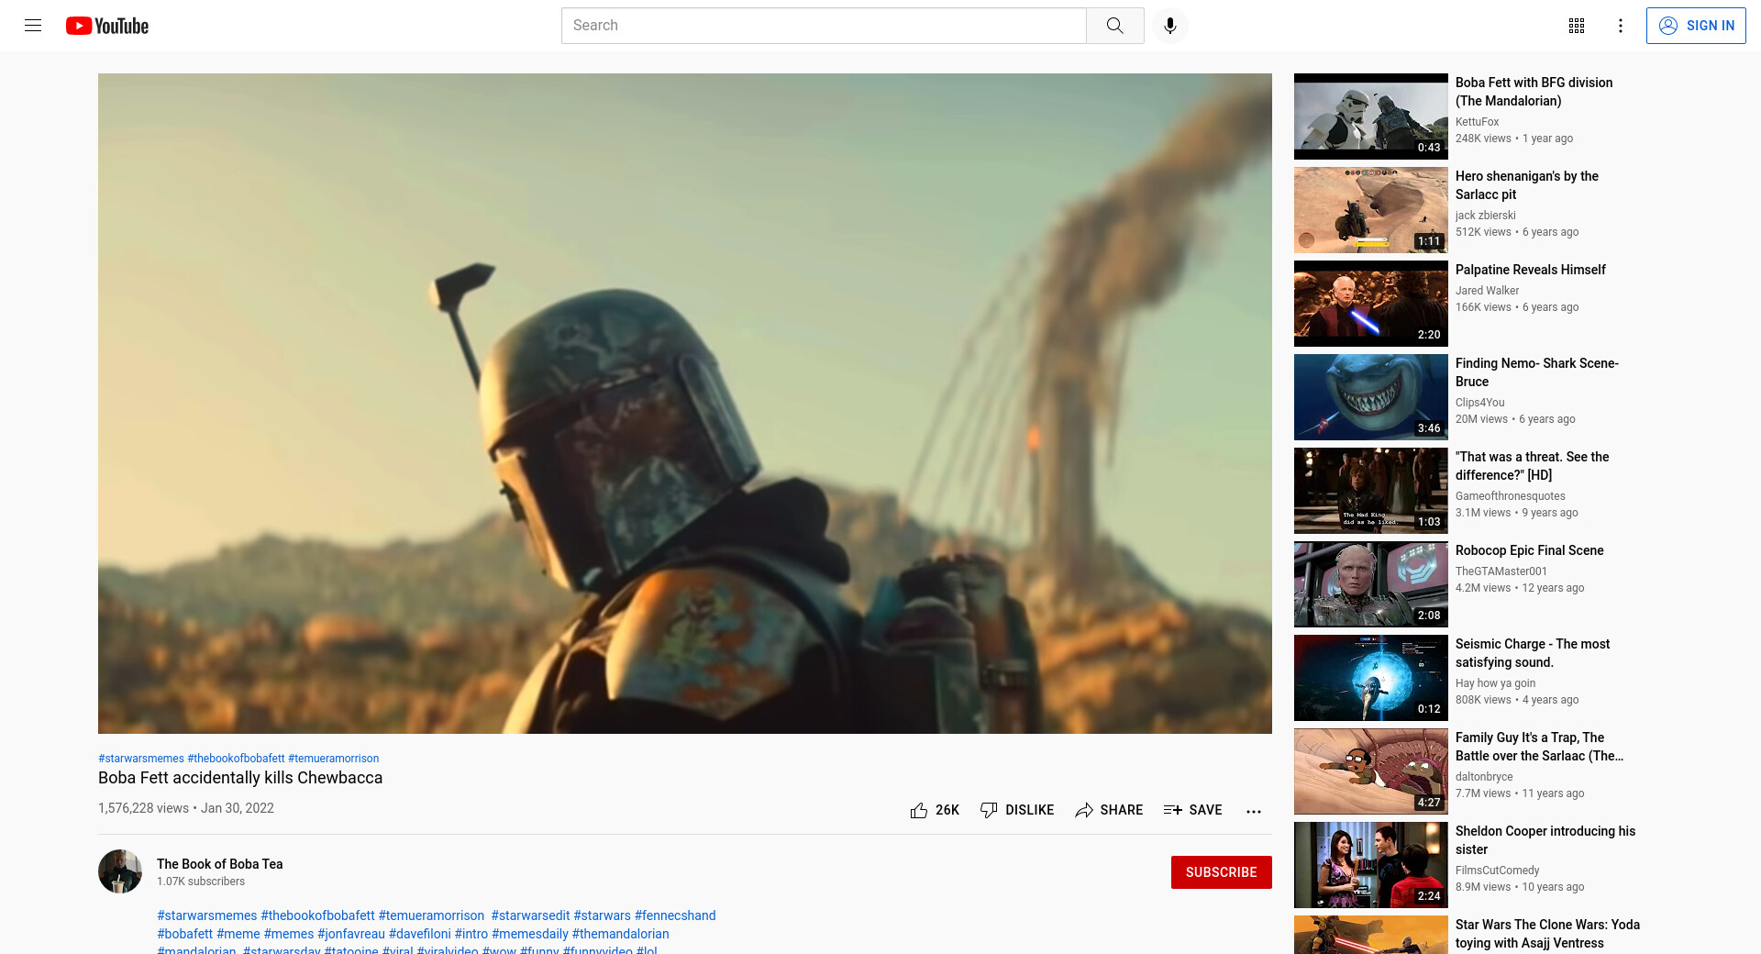Open Boba Fett with BFG division thumbnail
1761x954 pixels.
(x=1371, y=116)
